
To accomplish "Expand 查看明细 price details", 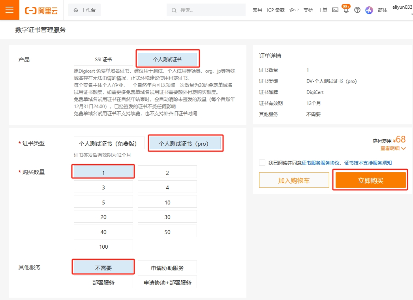I will (393, 148).
